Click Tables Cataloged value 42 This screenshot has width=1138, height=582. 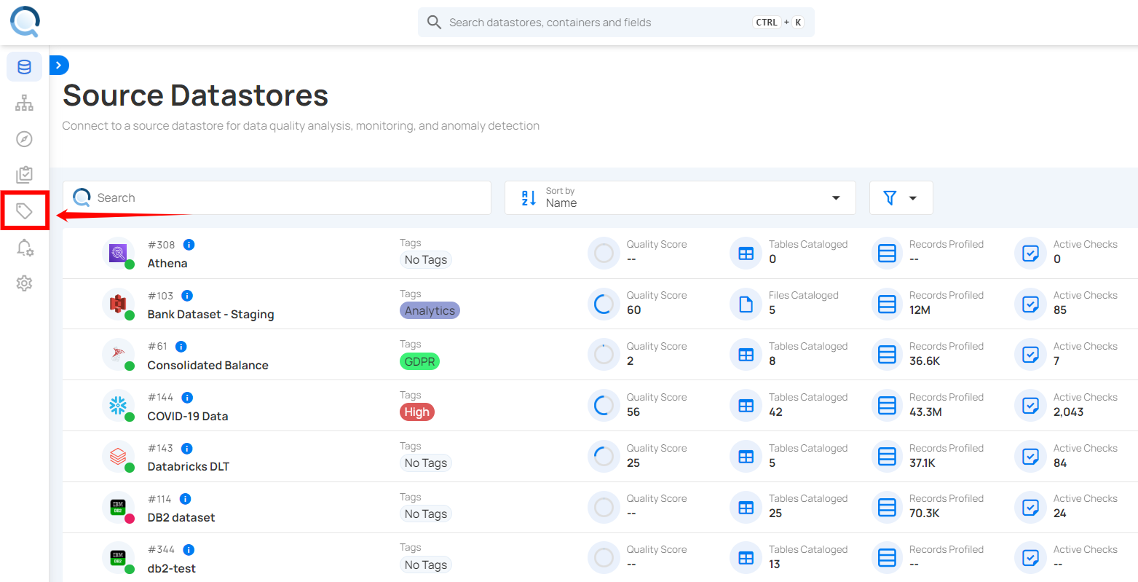775,412
